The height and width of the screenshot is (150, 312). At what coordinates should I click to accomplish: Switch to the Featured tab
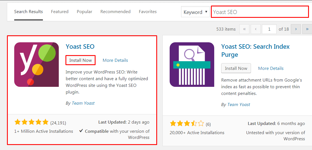[60, 12]
